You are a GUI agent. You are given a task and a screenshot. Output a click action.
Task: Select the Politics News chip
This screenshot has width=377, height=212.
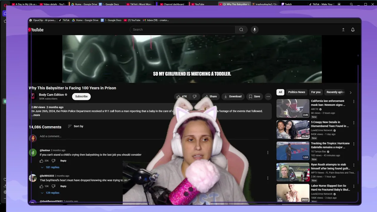click(x=297, y=92)
